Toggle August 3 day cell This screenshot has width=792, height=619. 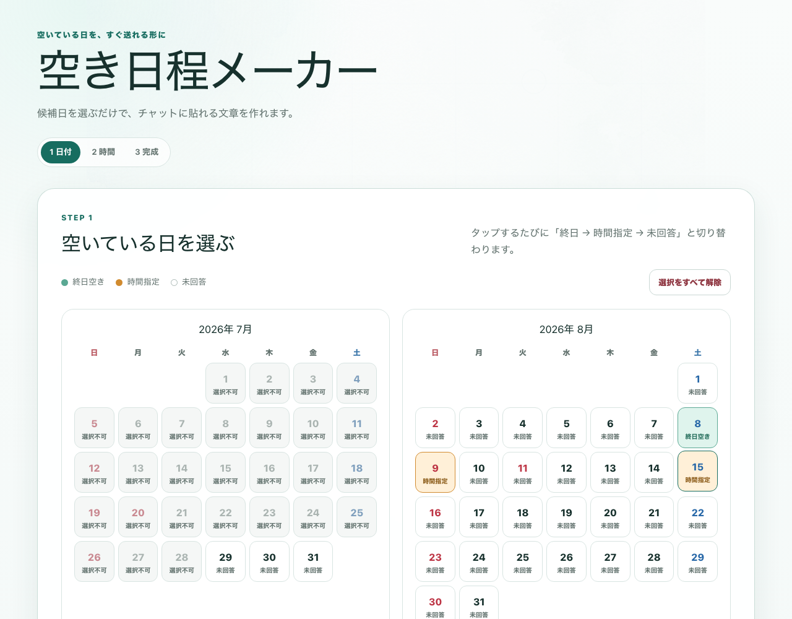point(479,428)
